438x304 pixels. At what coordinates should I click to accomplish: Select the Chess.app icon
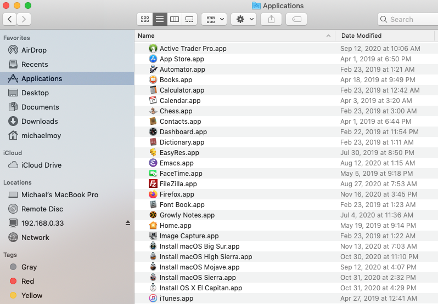153,111
